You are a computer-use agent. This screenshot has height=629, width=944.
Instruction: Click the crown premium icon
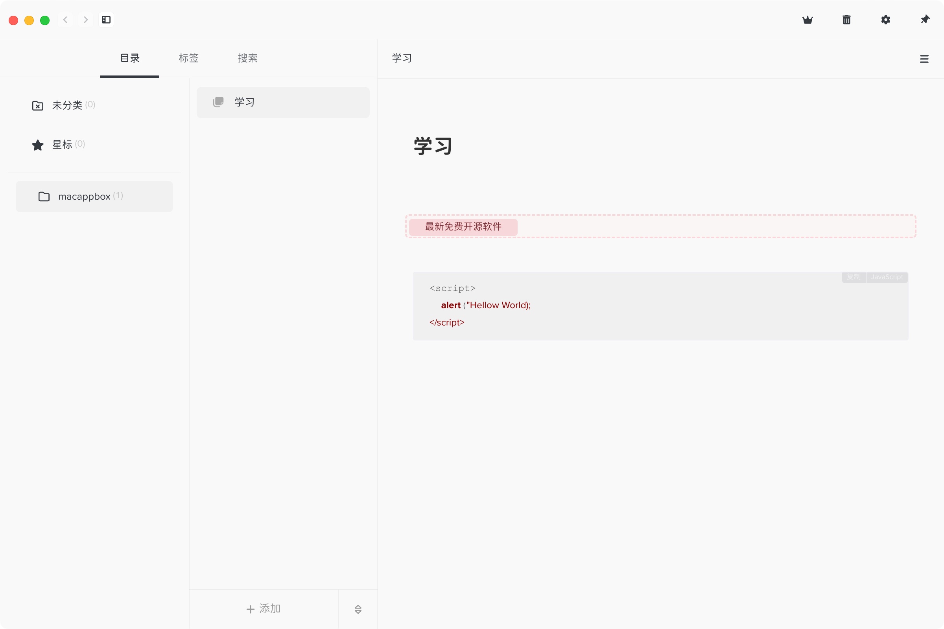(808, 20)
